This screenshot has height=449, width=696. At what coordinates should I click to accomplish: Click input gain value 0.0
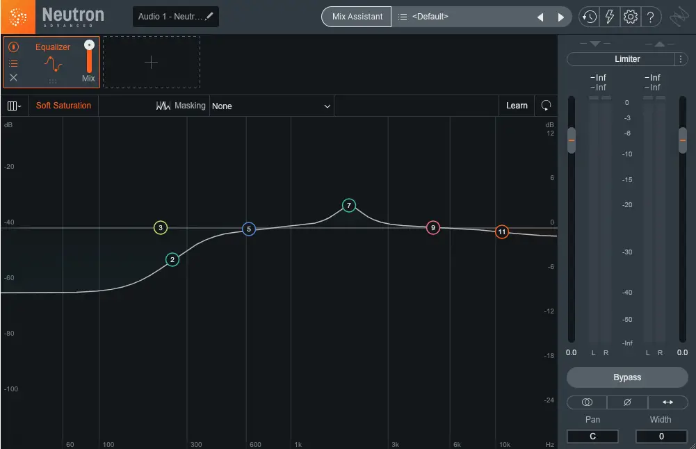coord(572,352)
